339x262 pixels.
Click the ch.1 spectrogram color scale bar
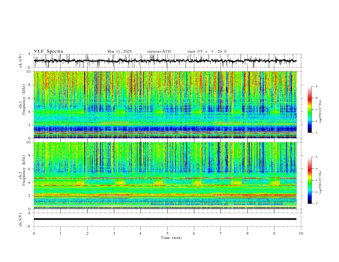click(x=309, y=110)
